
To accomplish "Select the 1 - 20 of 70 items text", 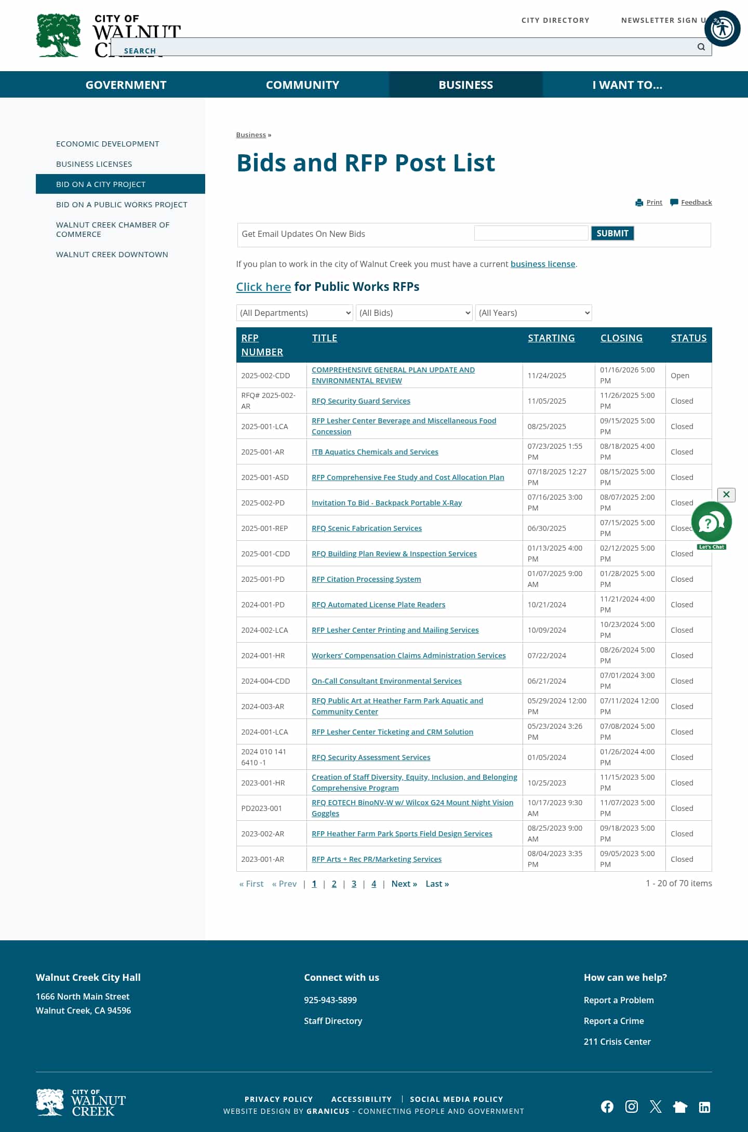I will coord(679,883).
